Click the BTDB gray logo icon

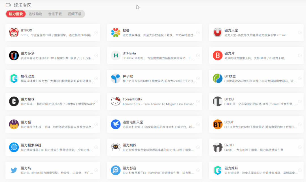click(218, 102)
